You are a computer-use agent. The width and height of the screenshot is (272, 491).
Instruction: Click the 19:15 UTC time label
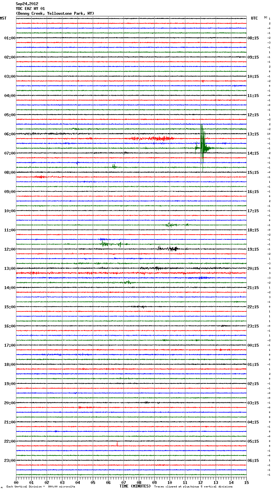click(x=253, y=249)
